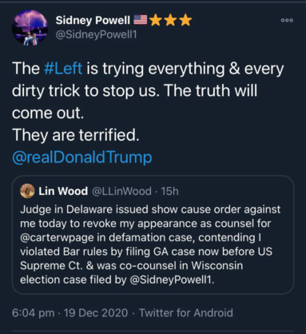Click the main tweet text "They are terrified."
The image size is (306, 334).
[x=76, y=135]
